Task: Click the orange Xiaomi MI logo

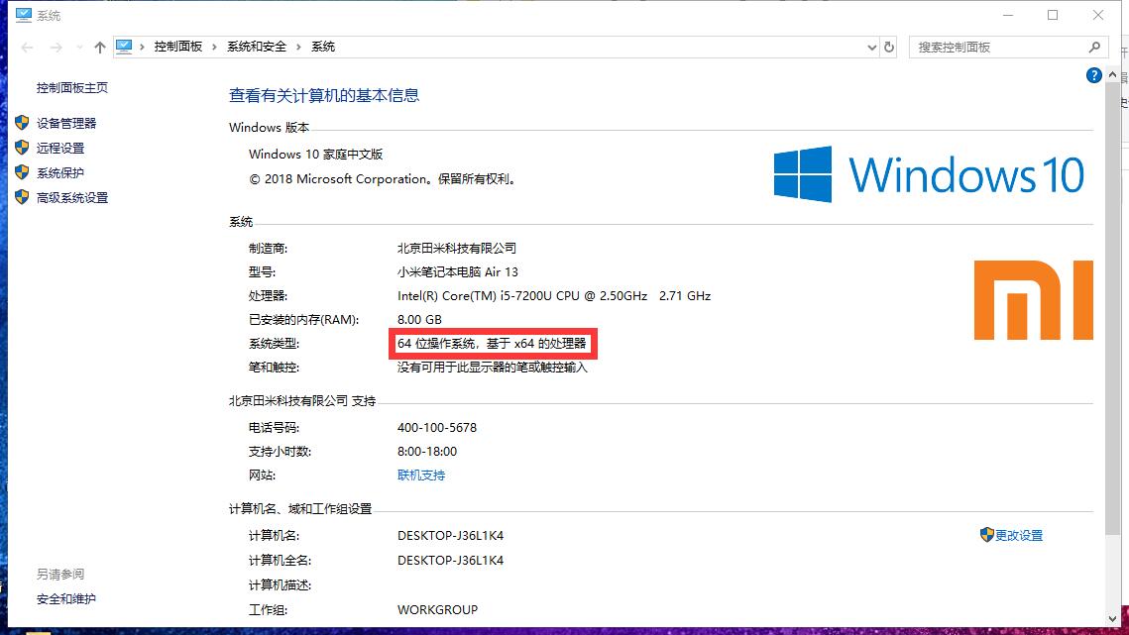Action: click(x=1033, y=300)
